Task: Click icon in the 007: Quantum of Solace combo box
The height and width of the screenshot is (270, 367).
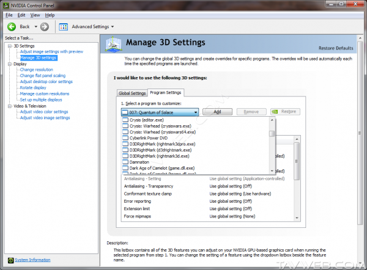Action: pos(125,112)
